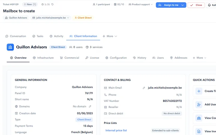Click the blue Quillon Advisors building icon
216x135 pixels.
tap(10, 47)
